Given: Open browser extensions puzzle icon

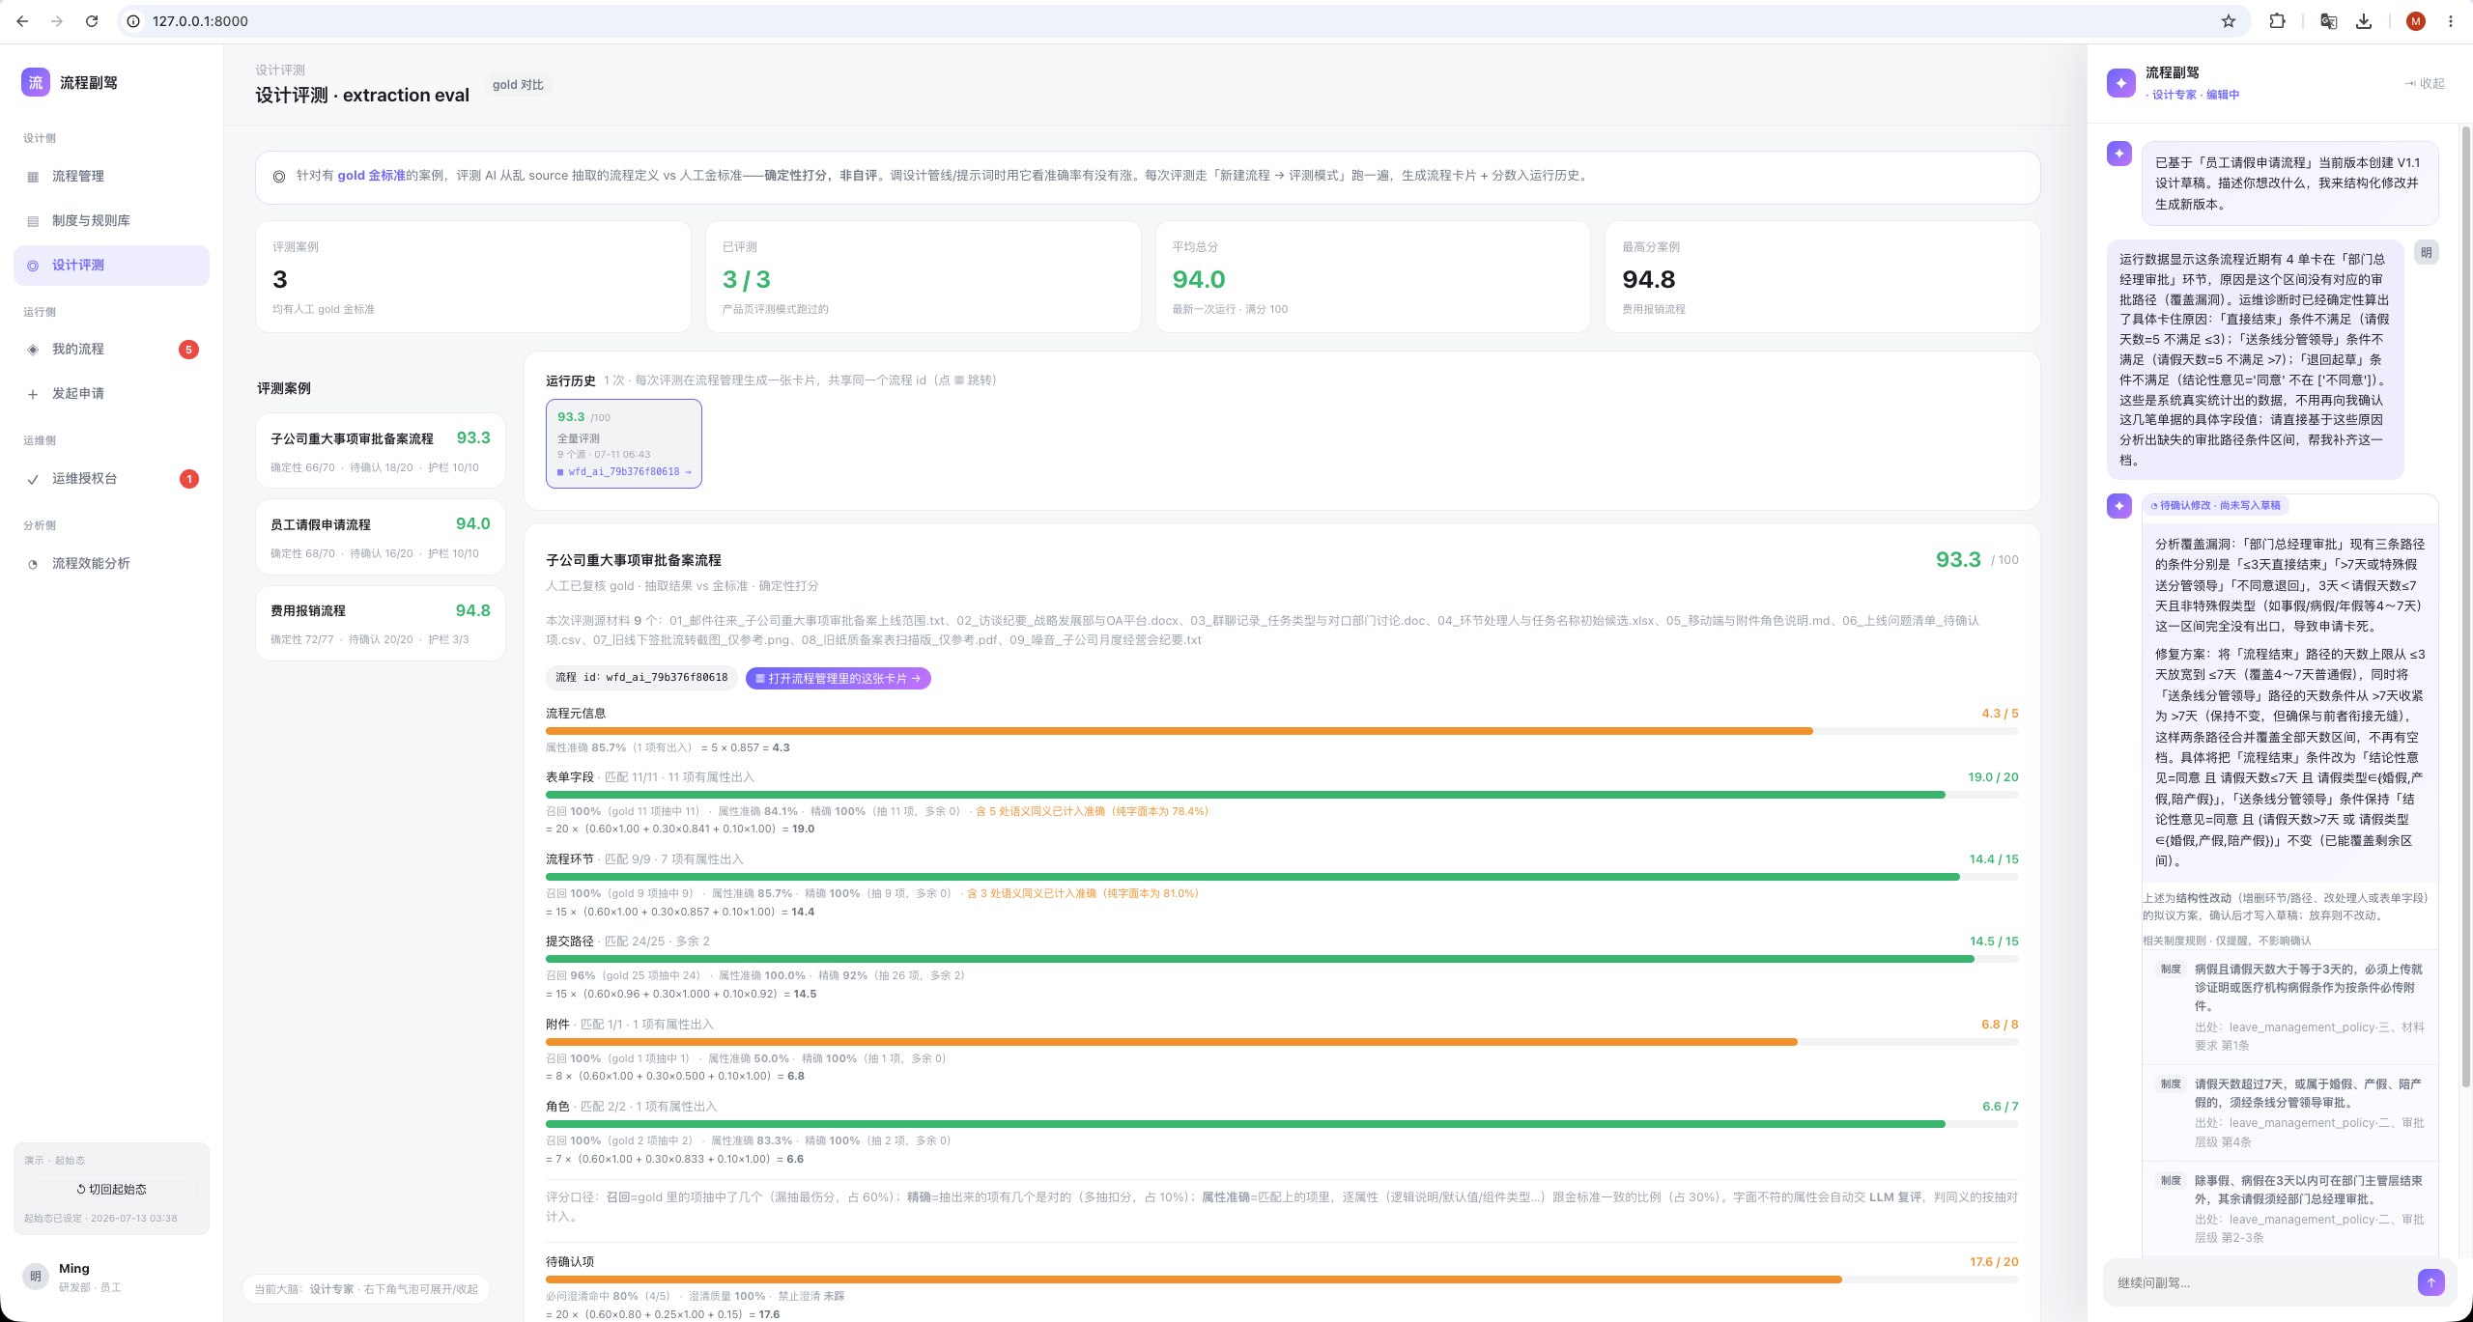Looking at the screenshot, I should tap(2277, 21).
